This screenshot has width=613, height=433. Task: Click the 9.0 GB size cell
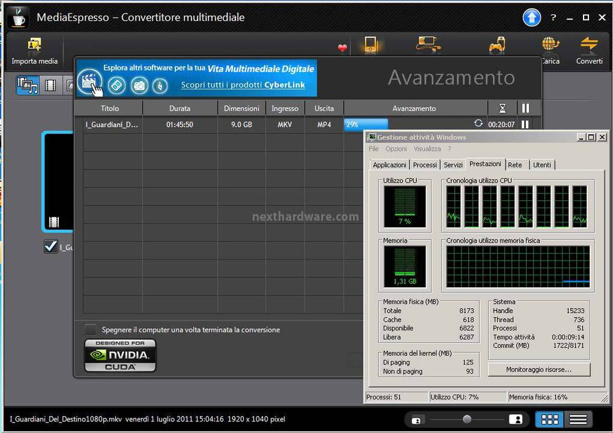(242, 124)
